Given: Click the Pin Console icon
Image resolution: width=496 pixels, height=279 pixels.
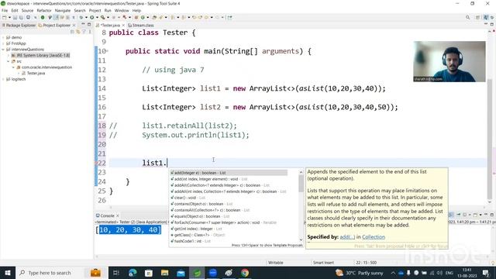Looking at the screenshot, I should (x=458, y=215).
